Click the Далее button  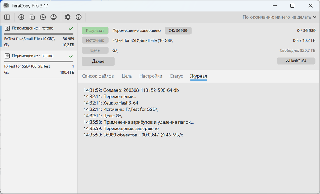[98, 61]
